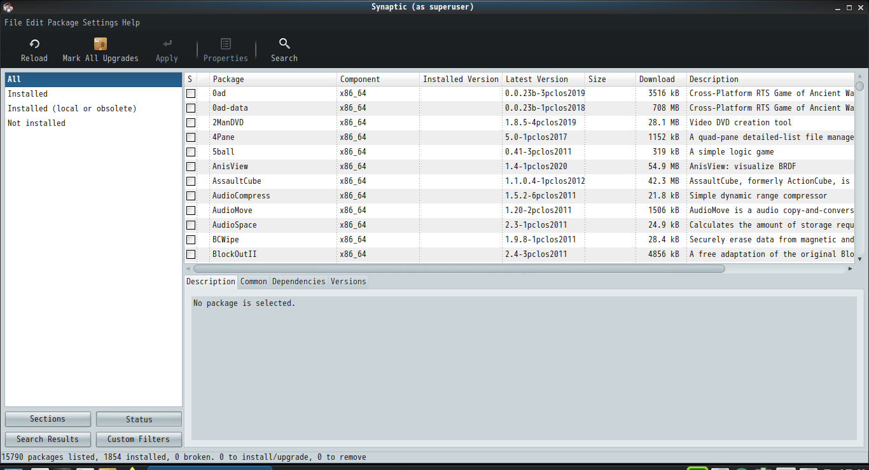Click the Reload toolbar icon
Image resolution: width=869 pixels, height=470 pixels.
34,44
